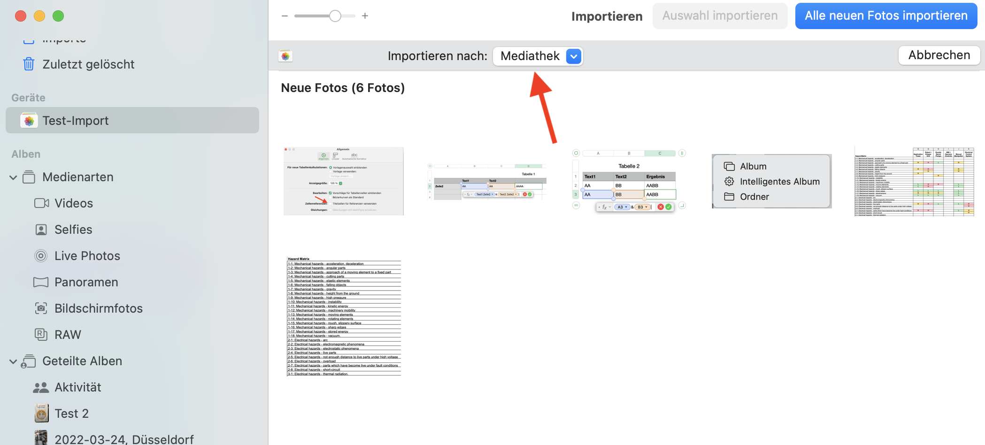985x445 pixels.
Task: Collapse the Geteilte Alben section
Action: (13, 361)
